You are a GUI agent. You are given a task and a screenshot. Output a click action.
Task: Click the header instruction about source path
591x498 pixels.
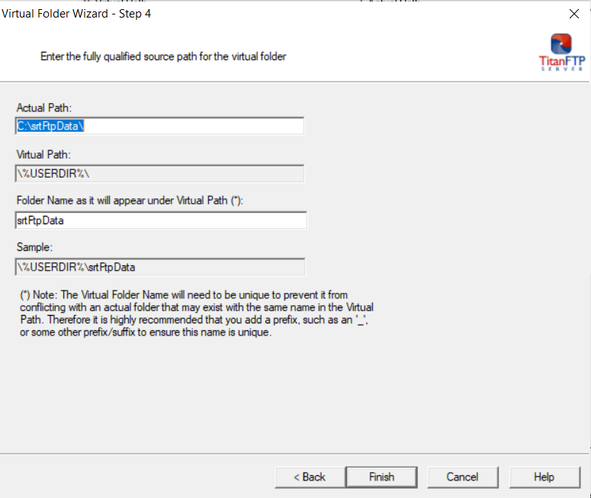click(162, 56)
